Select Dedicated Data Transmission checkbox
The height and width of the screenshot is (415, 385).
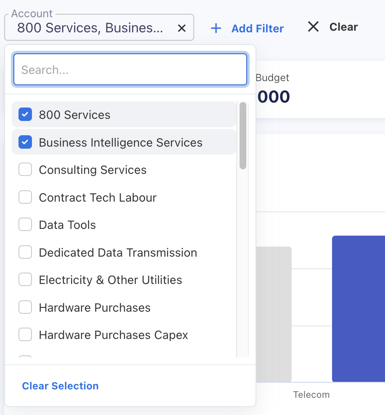tap(25, 252)
